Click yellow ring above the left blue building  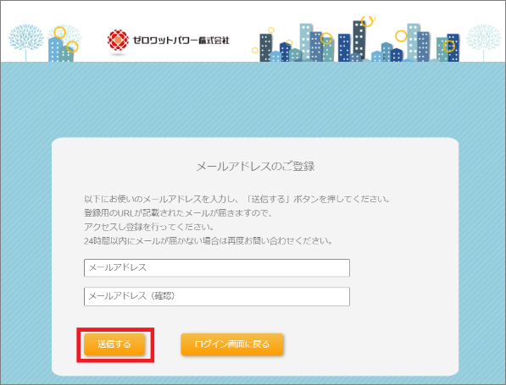pos(59,32)
